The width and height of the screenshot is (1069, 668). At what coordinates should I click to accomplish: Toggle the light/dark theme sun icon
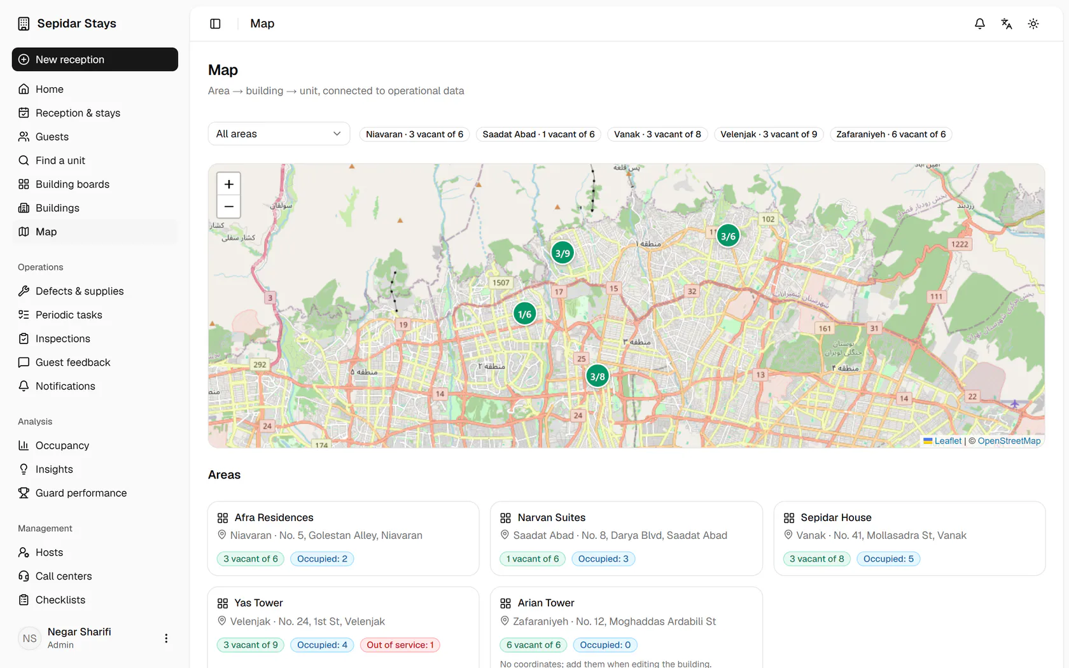(x=1033, y=24)
